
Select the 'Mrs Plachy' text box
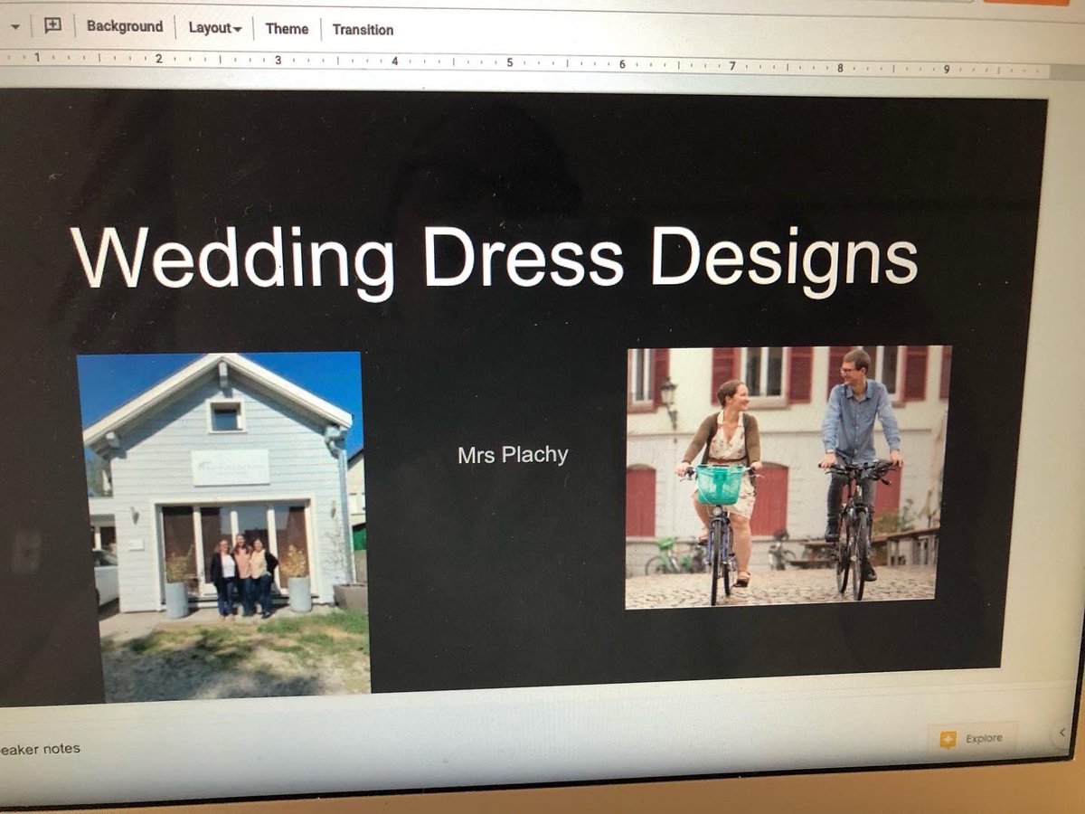pyautogui.click(x=511, y=456)
